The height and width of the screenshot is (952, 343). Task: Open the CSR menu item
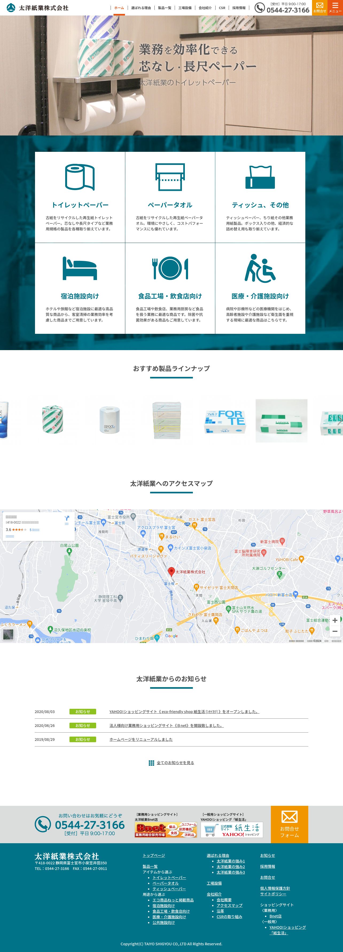pos(222,8)
